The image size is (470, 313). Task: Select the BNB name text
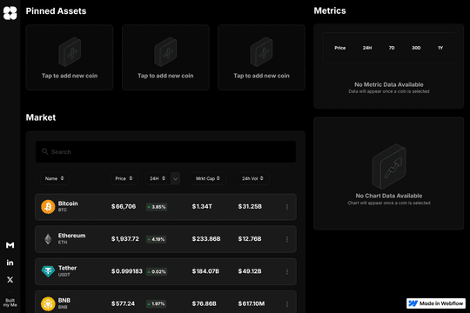point(64,300)
